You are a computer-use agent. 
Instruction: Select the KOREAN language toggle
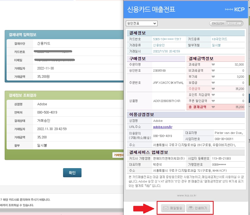tap(235, 23)
